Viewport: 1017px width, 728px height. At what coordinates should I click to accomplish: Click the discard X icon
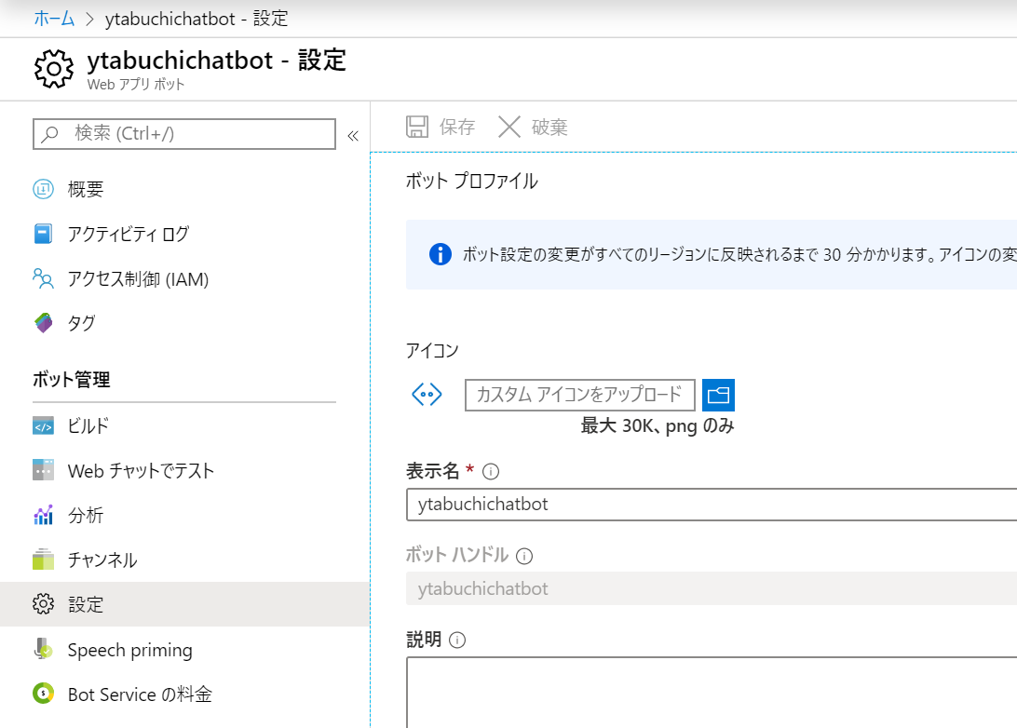click(509, 127)
